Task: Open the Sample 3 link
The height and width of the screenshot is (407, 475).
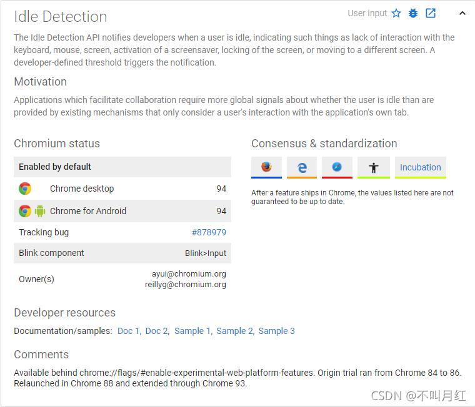Action: coord(276,331)
